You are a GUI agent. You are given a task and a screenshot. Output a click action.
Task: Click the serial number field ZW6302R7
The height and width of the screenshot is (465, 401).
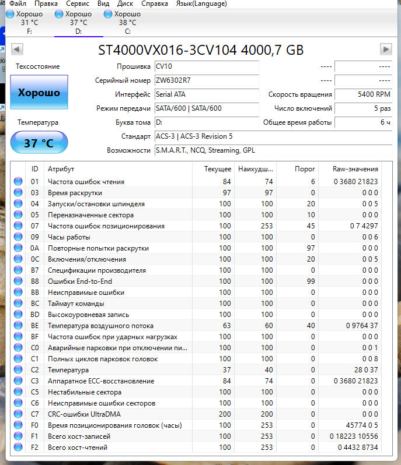click(x=207, y=80)
